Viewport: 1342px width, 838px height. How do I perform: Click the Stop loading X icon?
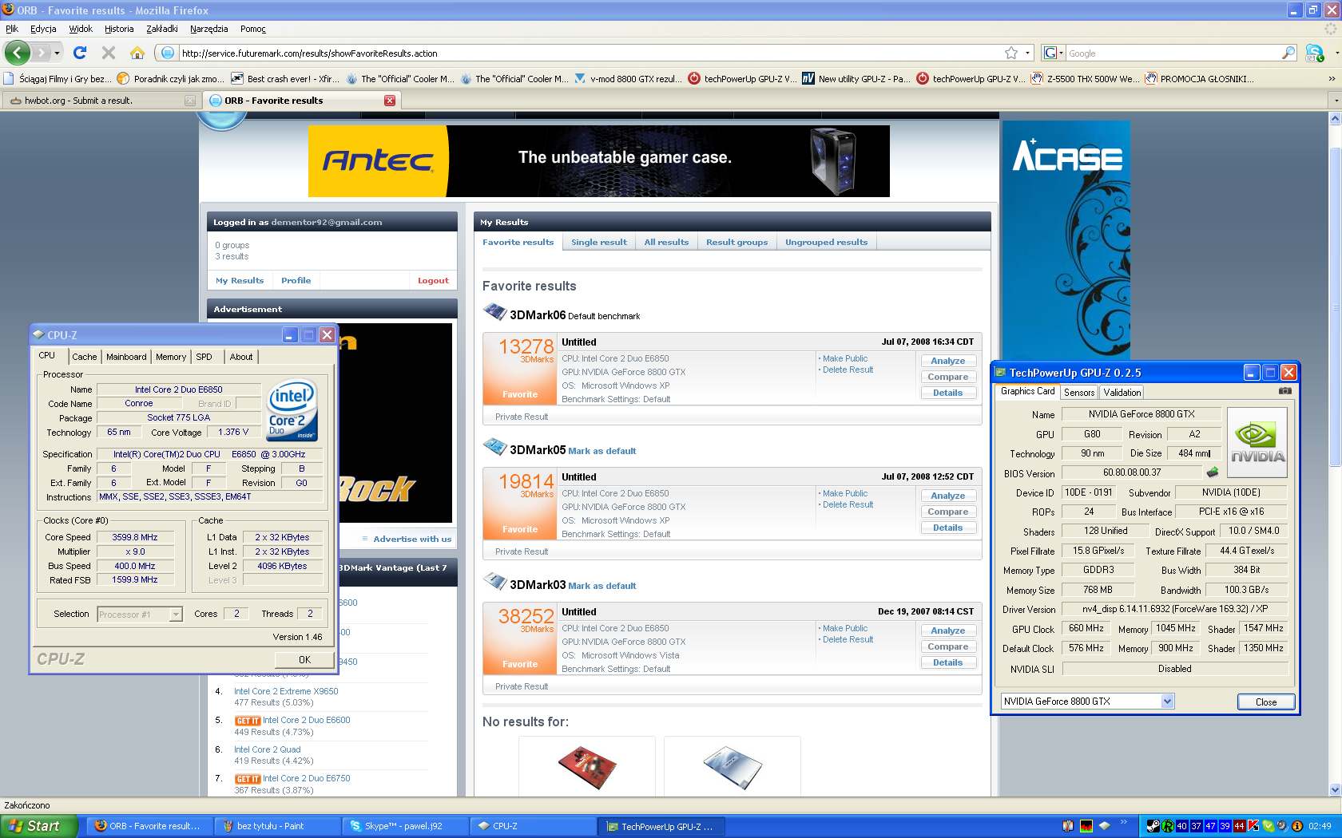coord(109,53)
